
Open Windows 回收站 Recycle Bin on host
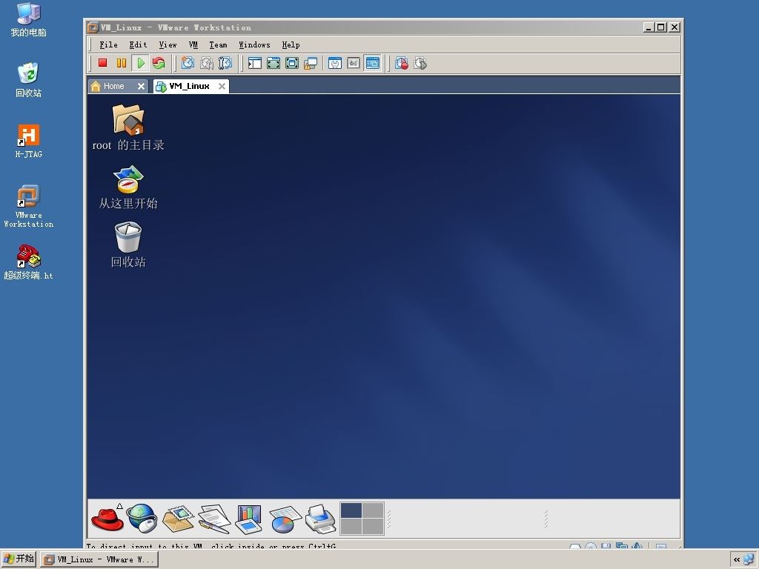point(29,80)
